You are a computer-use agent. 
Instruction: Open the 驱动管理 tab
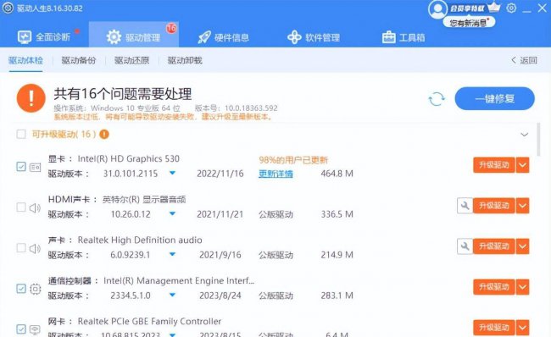coord(134,35)
